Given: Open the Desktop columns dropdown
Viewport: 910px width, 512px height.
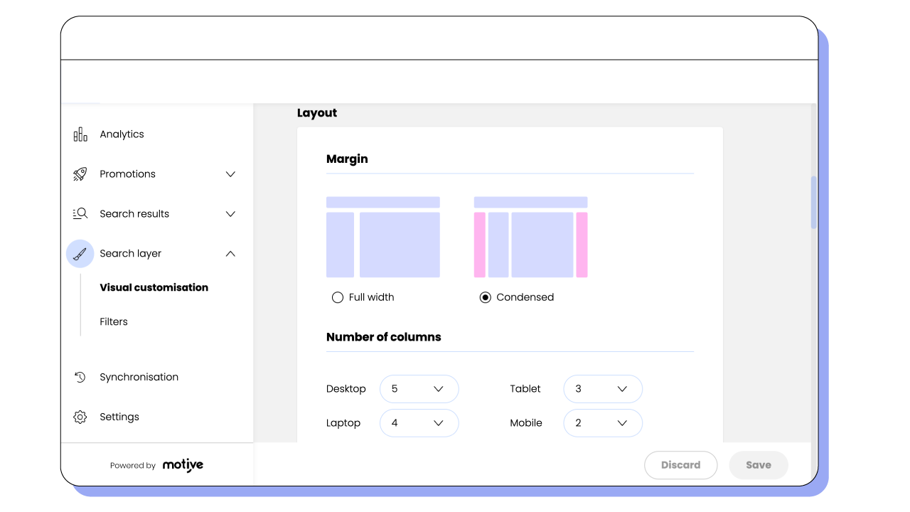Looking at the screenshot, I should tap(419, 389).
